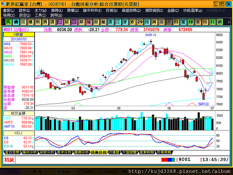
Task: Select the 基 toolbar button
Action: (x=198, y=22)
